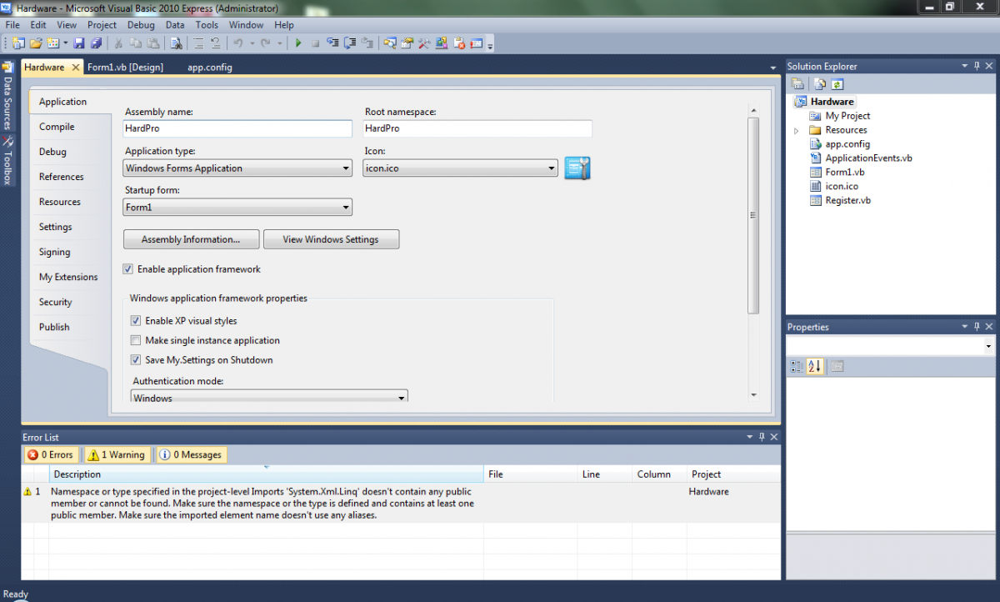Click the Save floppy disk icon
Viewport: 1000px width, 602px height.
coord(78,43)
